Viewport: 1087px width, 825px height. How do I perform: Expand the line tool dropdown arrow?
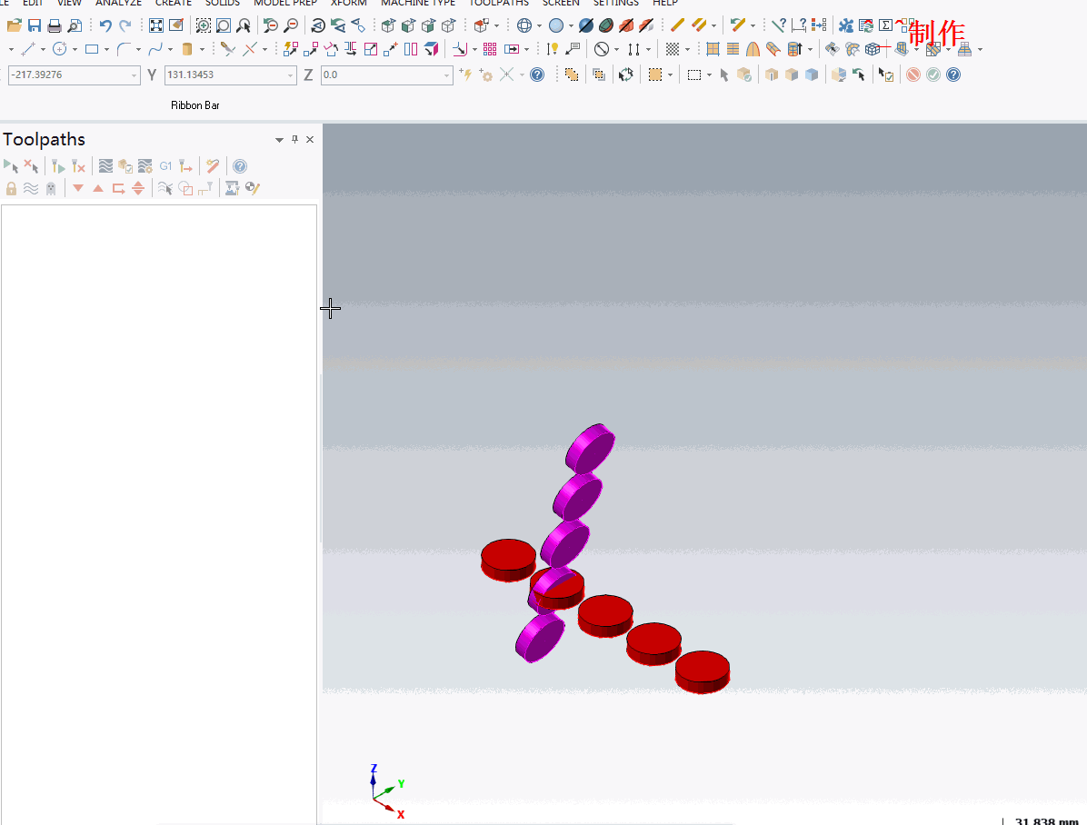pyautogui.click(x=43, y=49)
